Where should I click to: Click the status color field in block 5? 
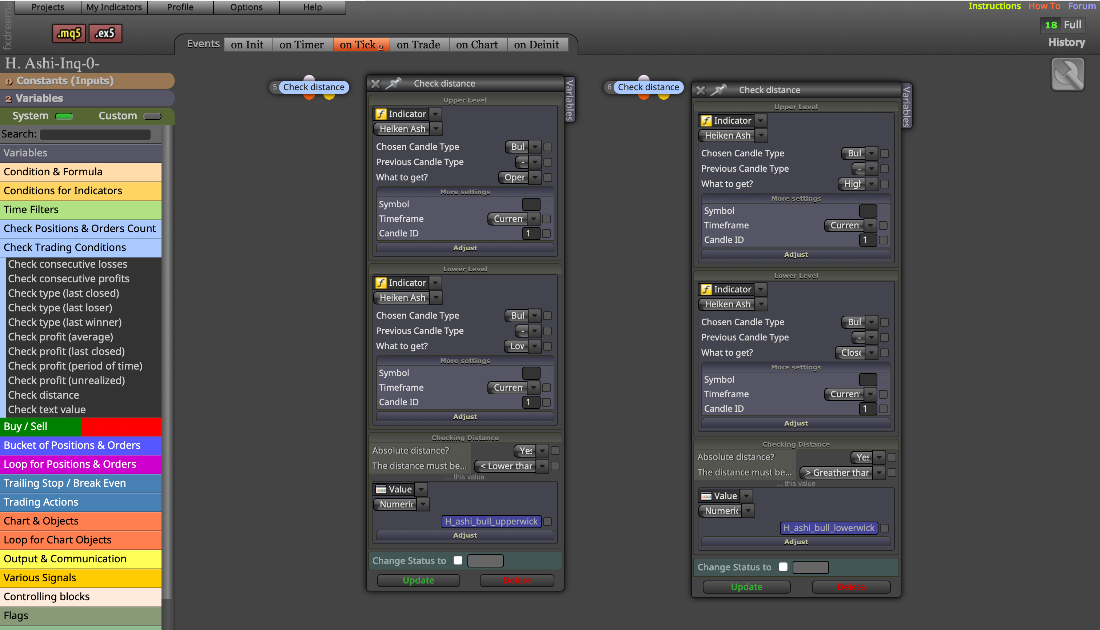point(486,561)
